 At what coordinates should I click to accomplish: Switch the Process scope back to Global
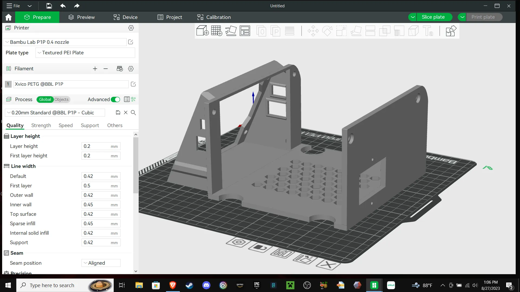pyautogui.click(x=45, y=99)
